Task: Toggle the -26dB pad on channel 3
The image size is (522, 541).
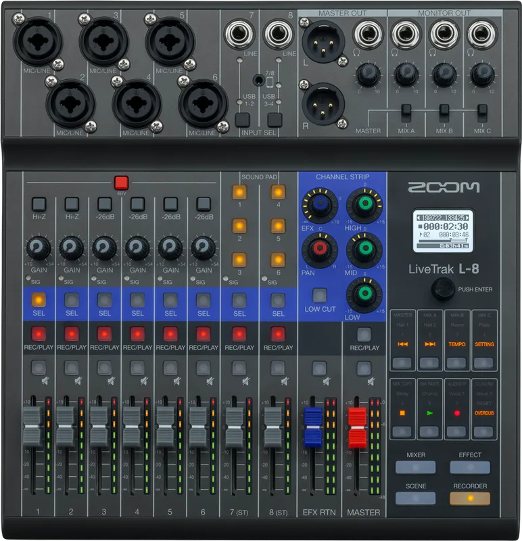Action: coord(105,204)
